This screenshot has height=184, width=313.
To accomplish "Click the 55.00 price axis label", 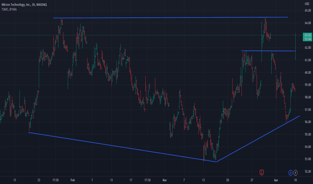I will (x=308, y=134).
